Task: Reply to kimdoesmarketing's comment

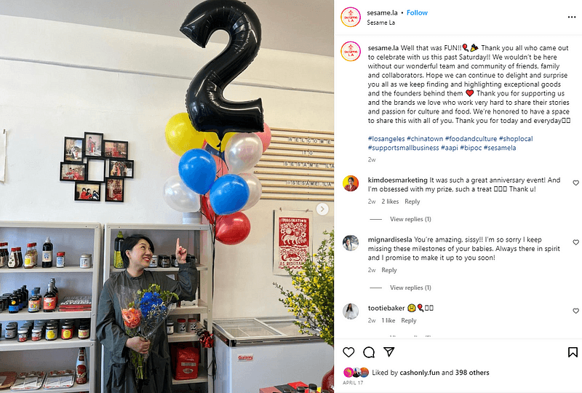Action: 412,202
